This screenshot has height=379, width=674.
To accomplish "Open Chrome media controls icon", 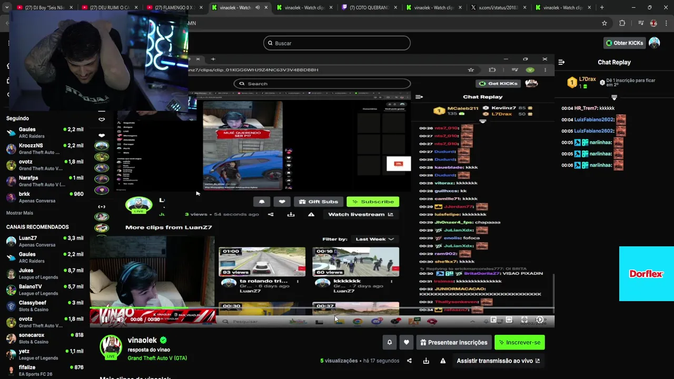I will [640, 23].
